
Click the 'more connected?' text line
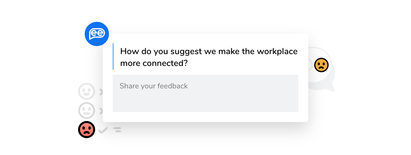click(154, 63)
